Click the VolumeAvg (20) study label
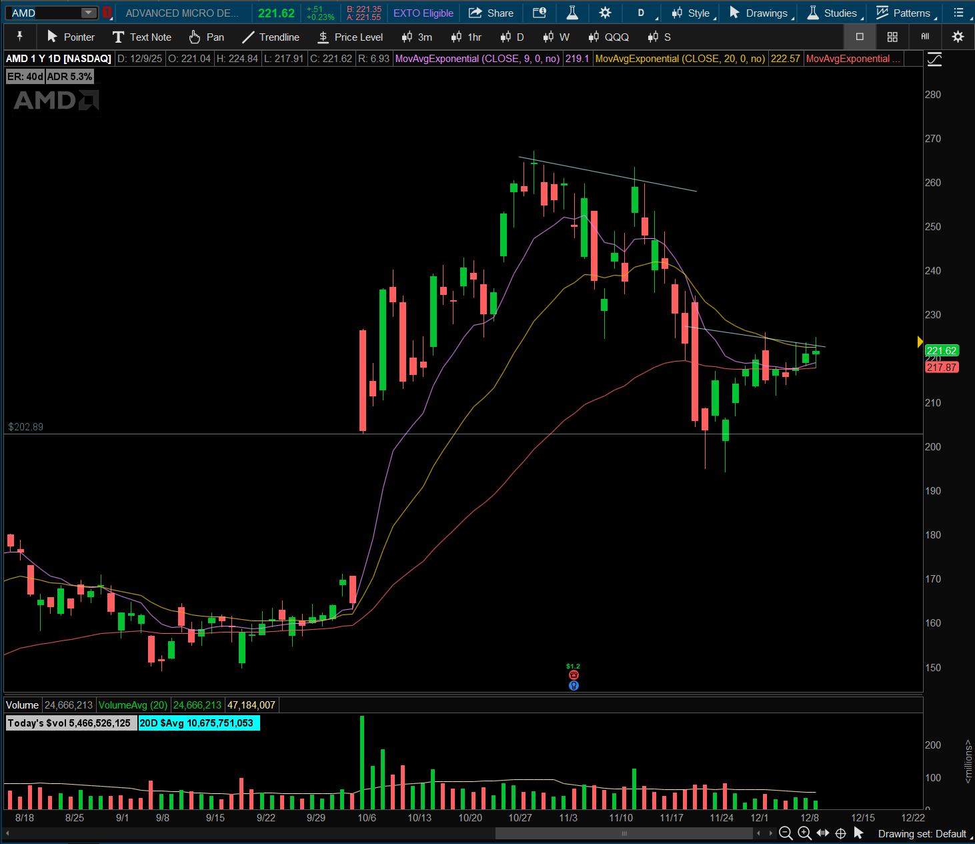975x844 pixels. tap(133, 705)
